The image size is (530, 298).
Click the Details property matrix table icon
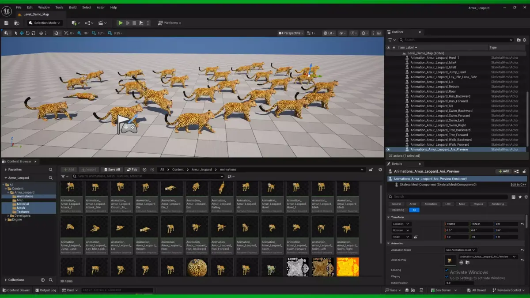tap(513, 197)
